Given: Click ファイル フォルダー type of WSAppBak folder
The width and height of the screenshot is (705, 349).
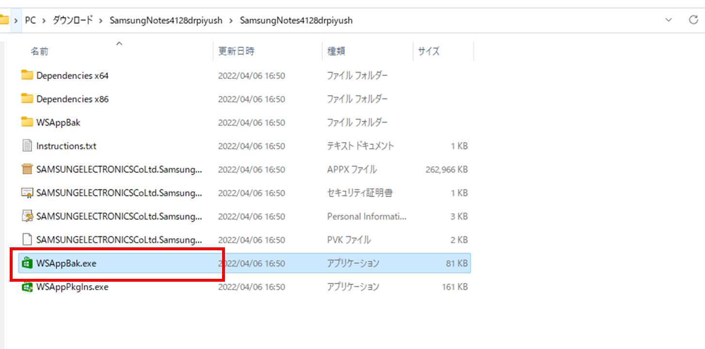Looking at the screenshot, I should coord(357,122).
